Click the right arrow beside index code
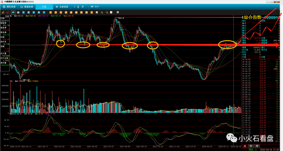The height and width of the screenshot is (151, 283). (x=279, y=18)
